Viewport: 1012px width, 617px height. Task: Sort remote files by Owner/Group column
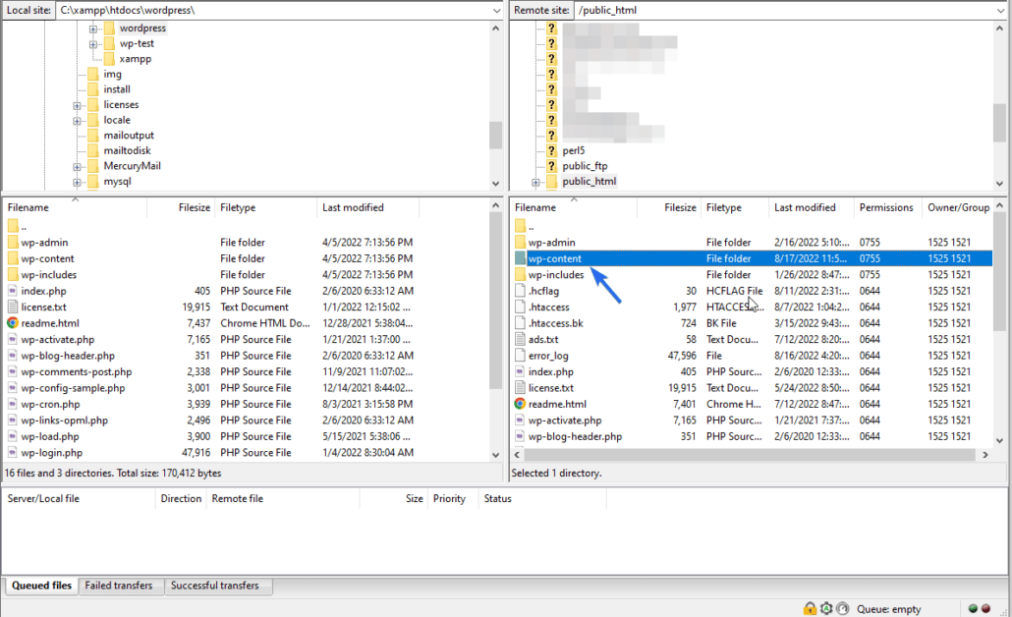click(958, 208)
